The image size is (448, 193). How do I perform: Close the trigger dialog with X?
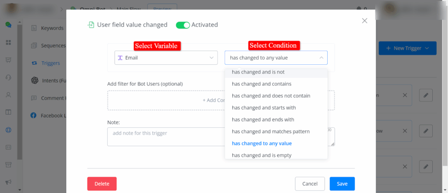[364, 21]
